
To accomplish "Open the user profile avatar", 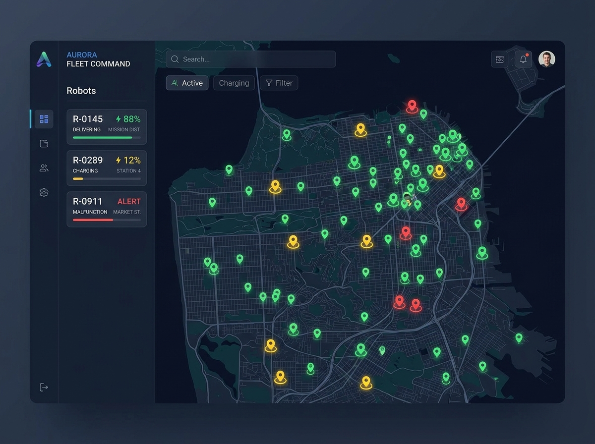I will [x=547, y=59].
